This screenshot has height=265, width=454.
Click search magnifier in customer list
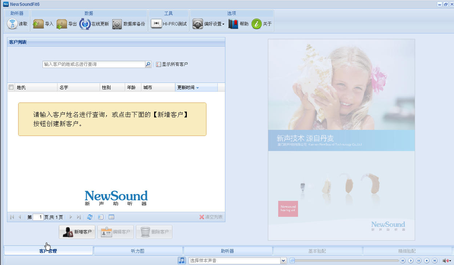148,64
